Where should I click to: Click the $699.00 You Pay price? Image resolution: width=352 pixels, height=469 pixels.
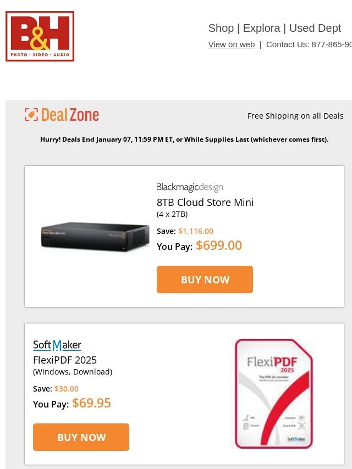point(219,245)
